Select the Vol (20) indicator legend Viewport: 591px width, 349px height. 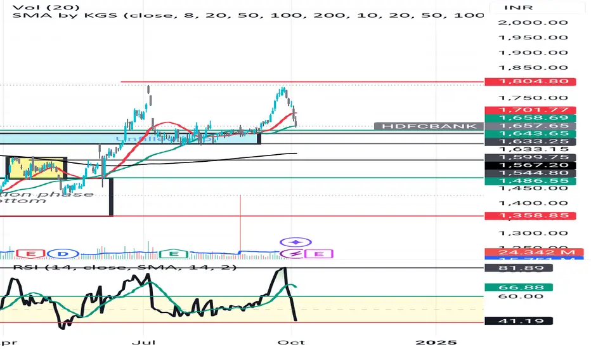click(46, 7)
